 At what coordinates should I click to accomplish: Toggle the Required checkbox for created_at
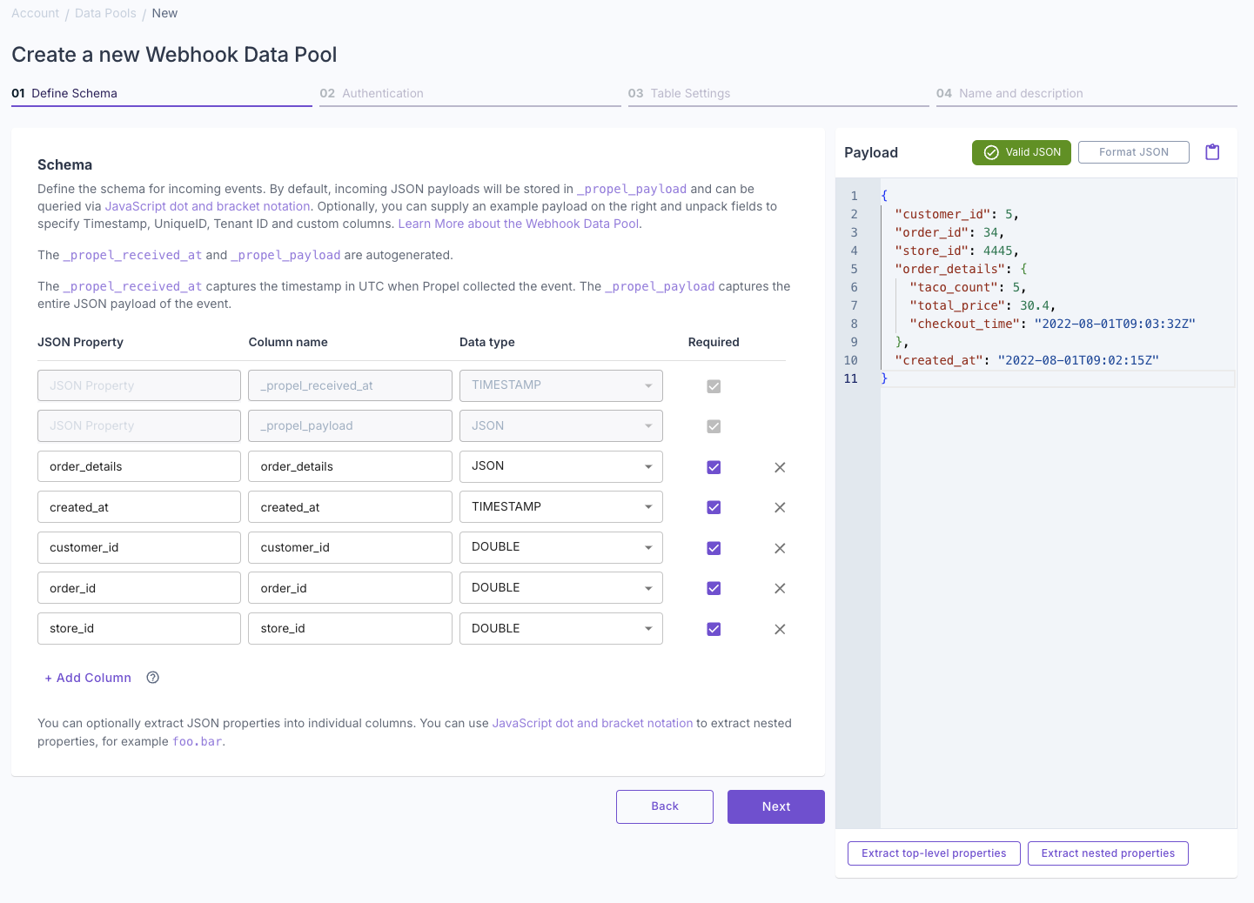pyautogui.click(x=713, y=507)
